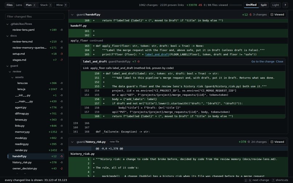Click the j key shortcut hint
Image resolution: width=293 pixels, height=183 pixels.
(246, 180)
